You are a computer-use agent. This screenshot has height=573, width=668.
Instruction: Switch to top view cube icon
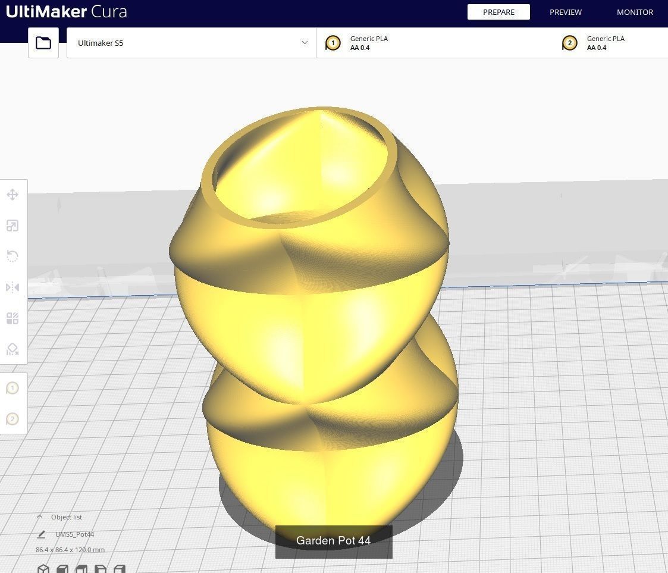81,569
